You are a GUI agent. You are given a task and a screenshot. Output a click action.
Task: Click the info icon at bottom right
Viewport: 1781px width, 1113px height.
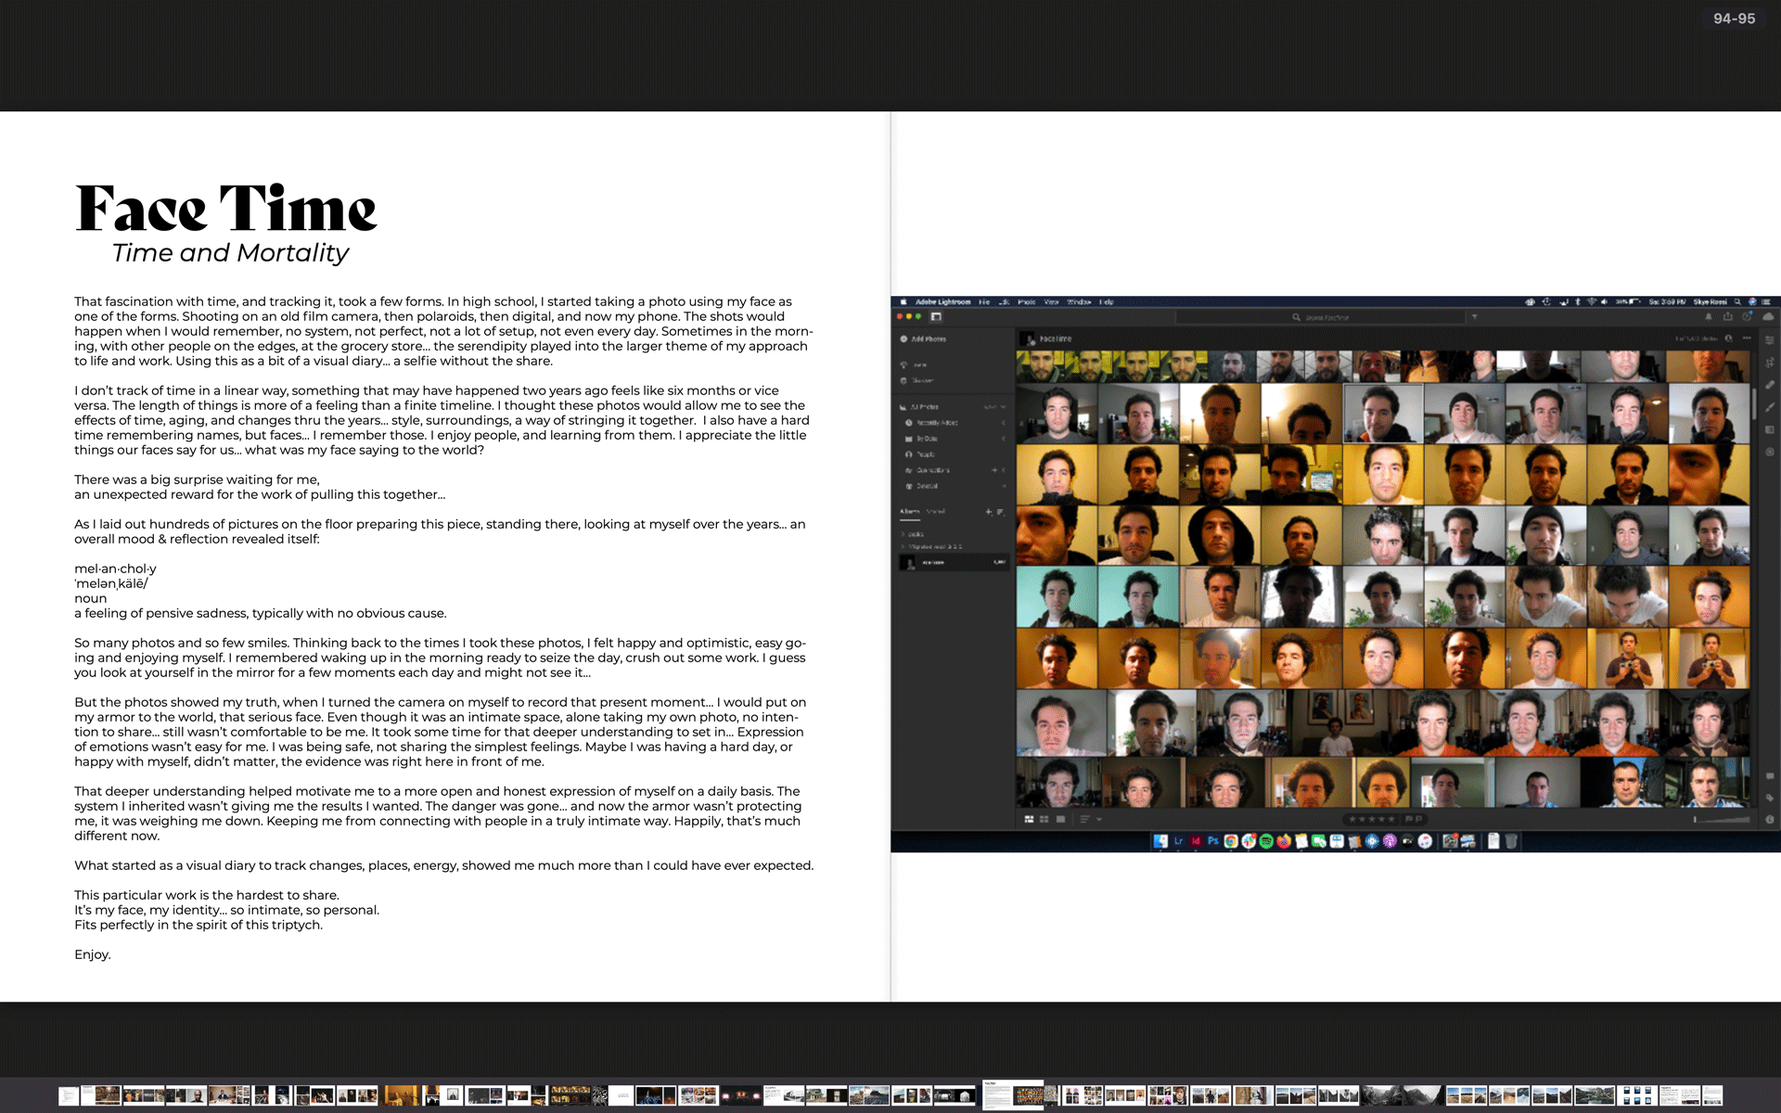(x=1770, y=819)
